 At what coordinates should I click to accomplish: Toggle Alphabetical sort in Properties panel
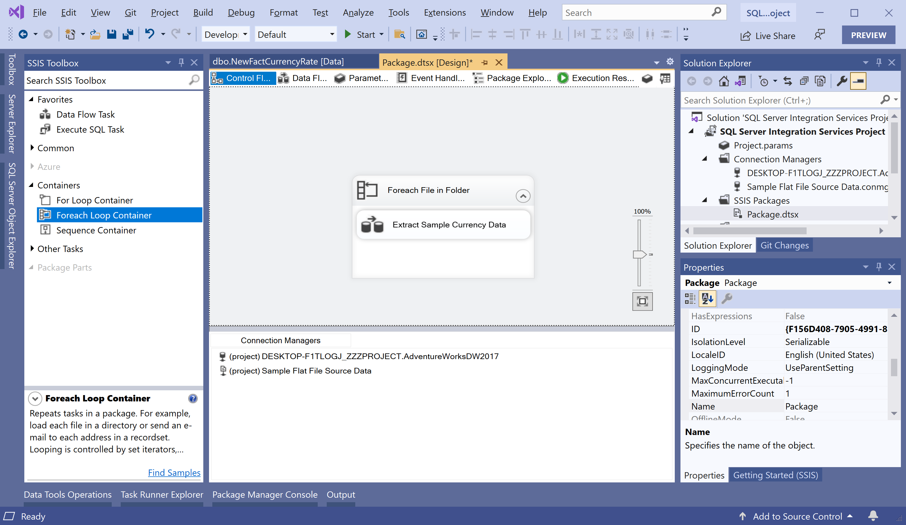(x=707, y=298)
